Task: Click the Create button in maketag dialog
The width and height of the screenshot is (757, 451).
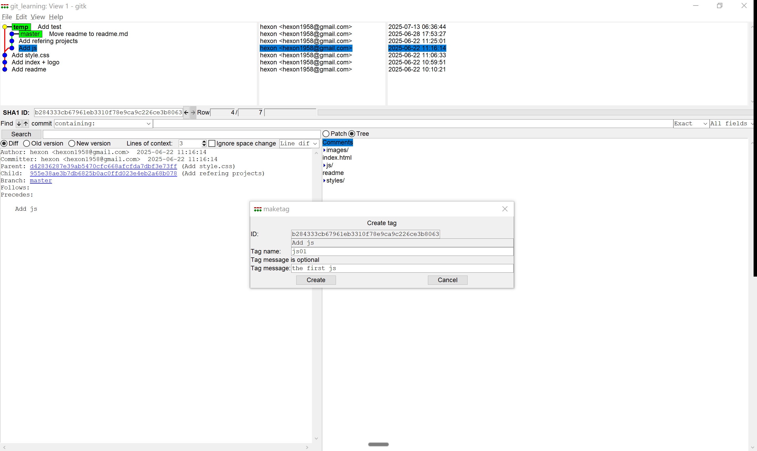Action: pyautogui.click(x=316, y=280)
